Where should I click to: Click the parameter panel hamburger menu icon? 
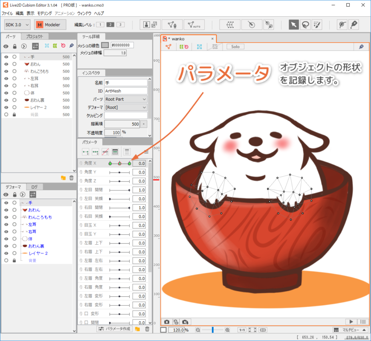click(146, 152)
